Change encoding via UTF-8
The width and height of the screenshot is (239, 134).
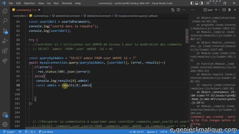(164, 132)
